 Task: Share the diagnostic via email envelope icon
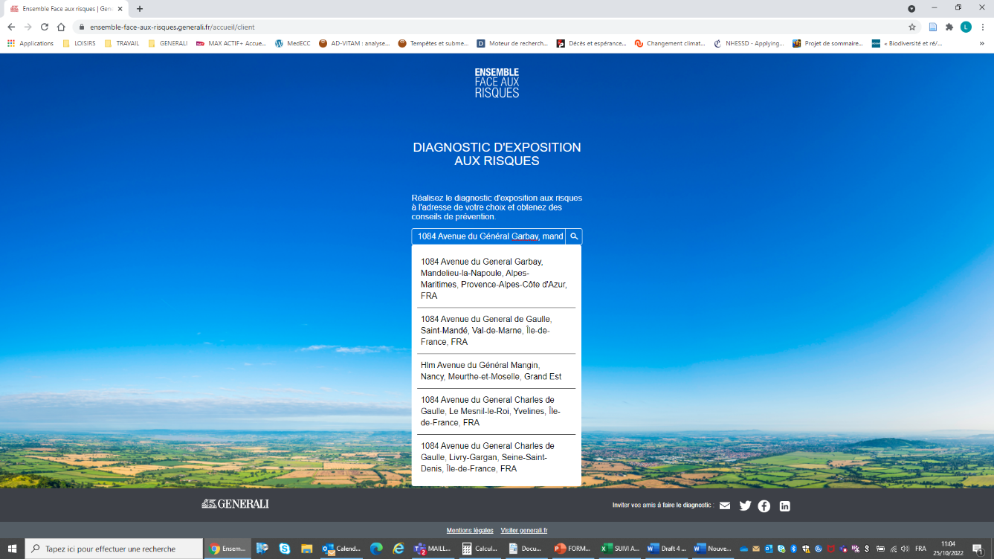[x=725, y=506]
